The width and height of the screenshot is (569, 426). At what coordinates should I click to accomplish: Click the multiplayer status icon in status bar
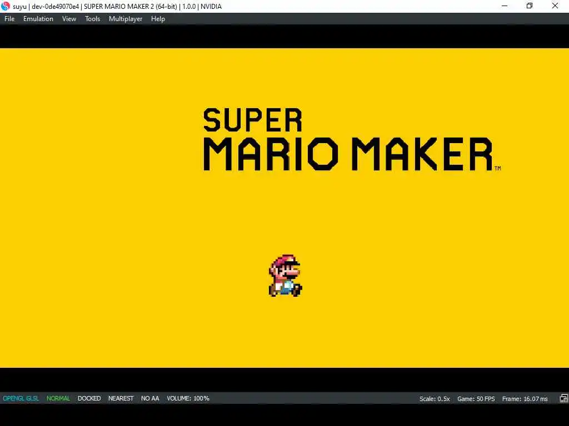pyautogui.click(x=563, y=398)
